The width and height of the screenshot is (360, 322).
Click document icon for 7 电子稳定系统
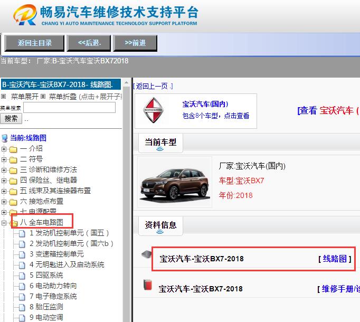[22, 297]
